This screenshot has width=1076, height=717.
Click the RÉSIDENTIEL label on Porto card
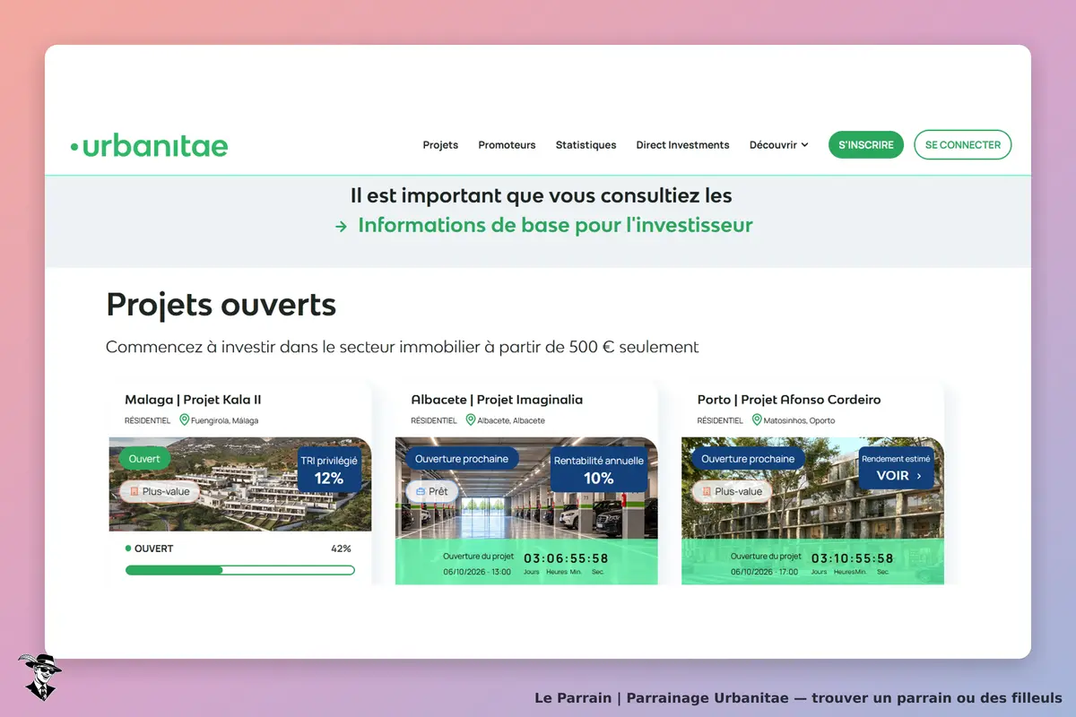click(720, 420)
